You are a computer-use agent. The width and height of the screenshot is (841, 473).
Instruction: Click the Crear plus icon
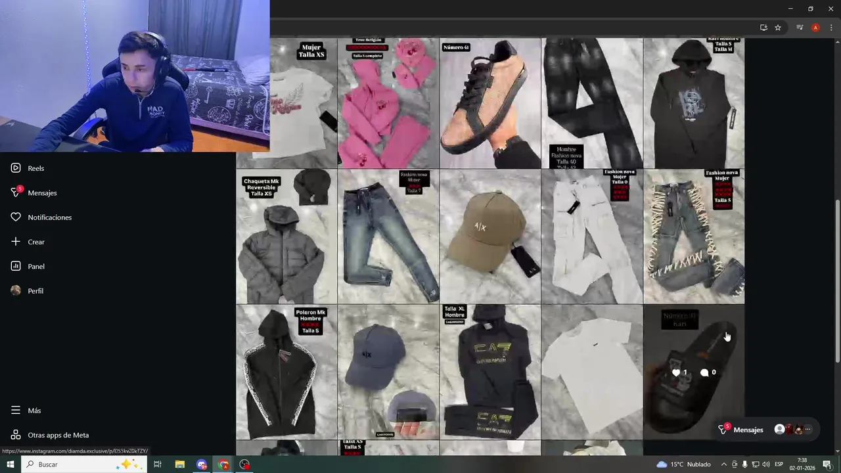click(x=16, y=242)
